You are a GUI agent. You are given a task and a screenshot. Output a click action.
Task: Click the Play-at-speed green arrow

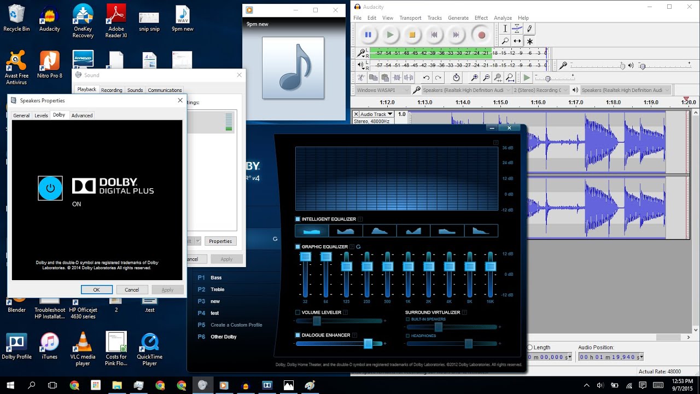[526, 78]
